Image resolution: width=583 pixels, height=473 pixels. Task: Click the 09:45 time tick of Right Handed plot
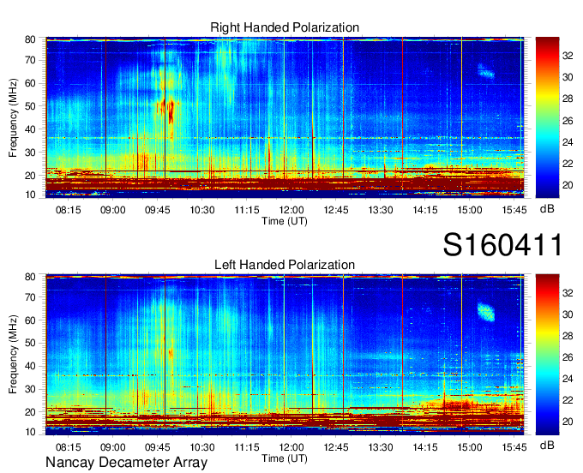click(x=157, y=210)
